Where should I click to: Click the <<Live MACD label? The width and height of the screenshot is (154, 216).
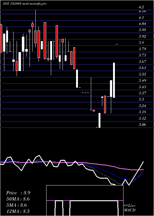click(130, 208)
